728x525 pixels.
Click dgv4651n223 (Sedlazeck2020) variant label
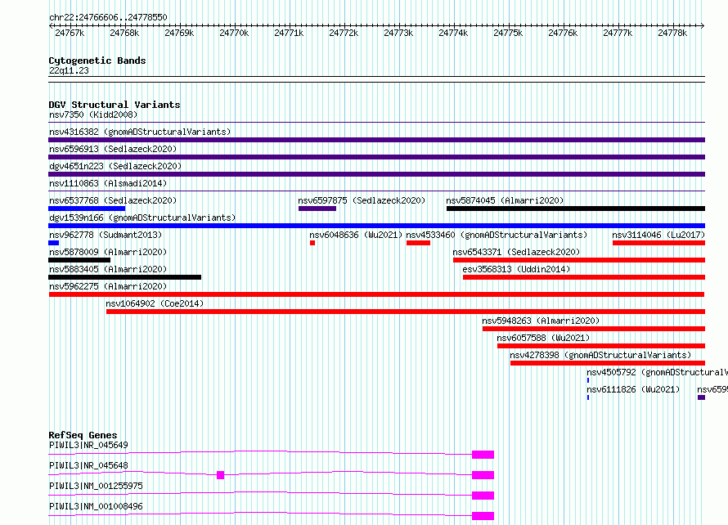[x=115, y=166]
